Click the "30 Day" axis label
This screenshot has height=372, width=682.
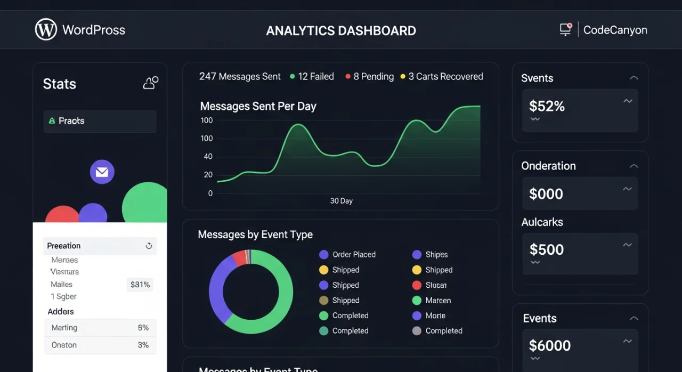342,201
